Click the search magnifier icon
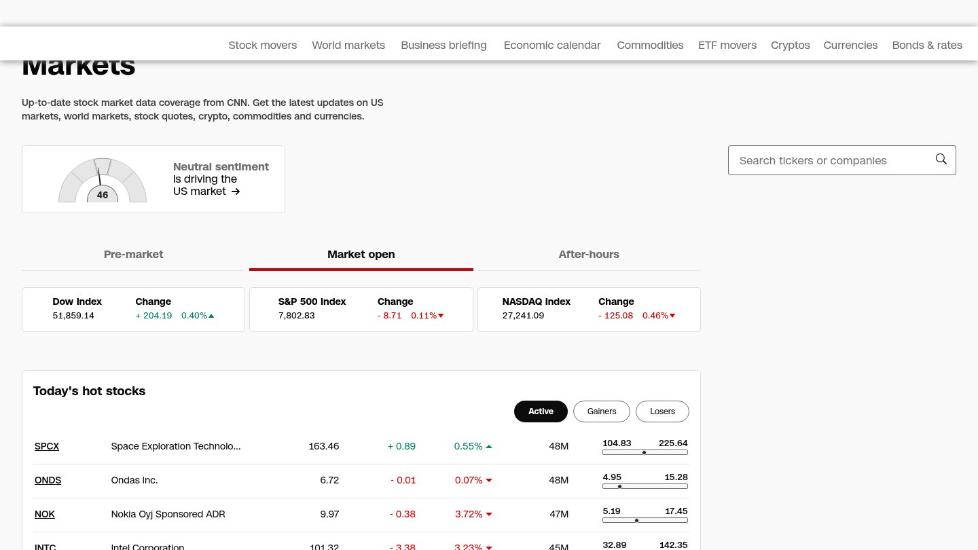Image resolution: width=978 pixels, height=550 pixels. pyautogui.click(x=941, y=159)
